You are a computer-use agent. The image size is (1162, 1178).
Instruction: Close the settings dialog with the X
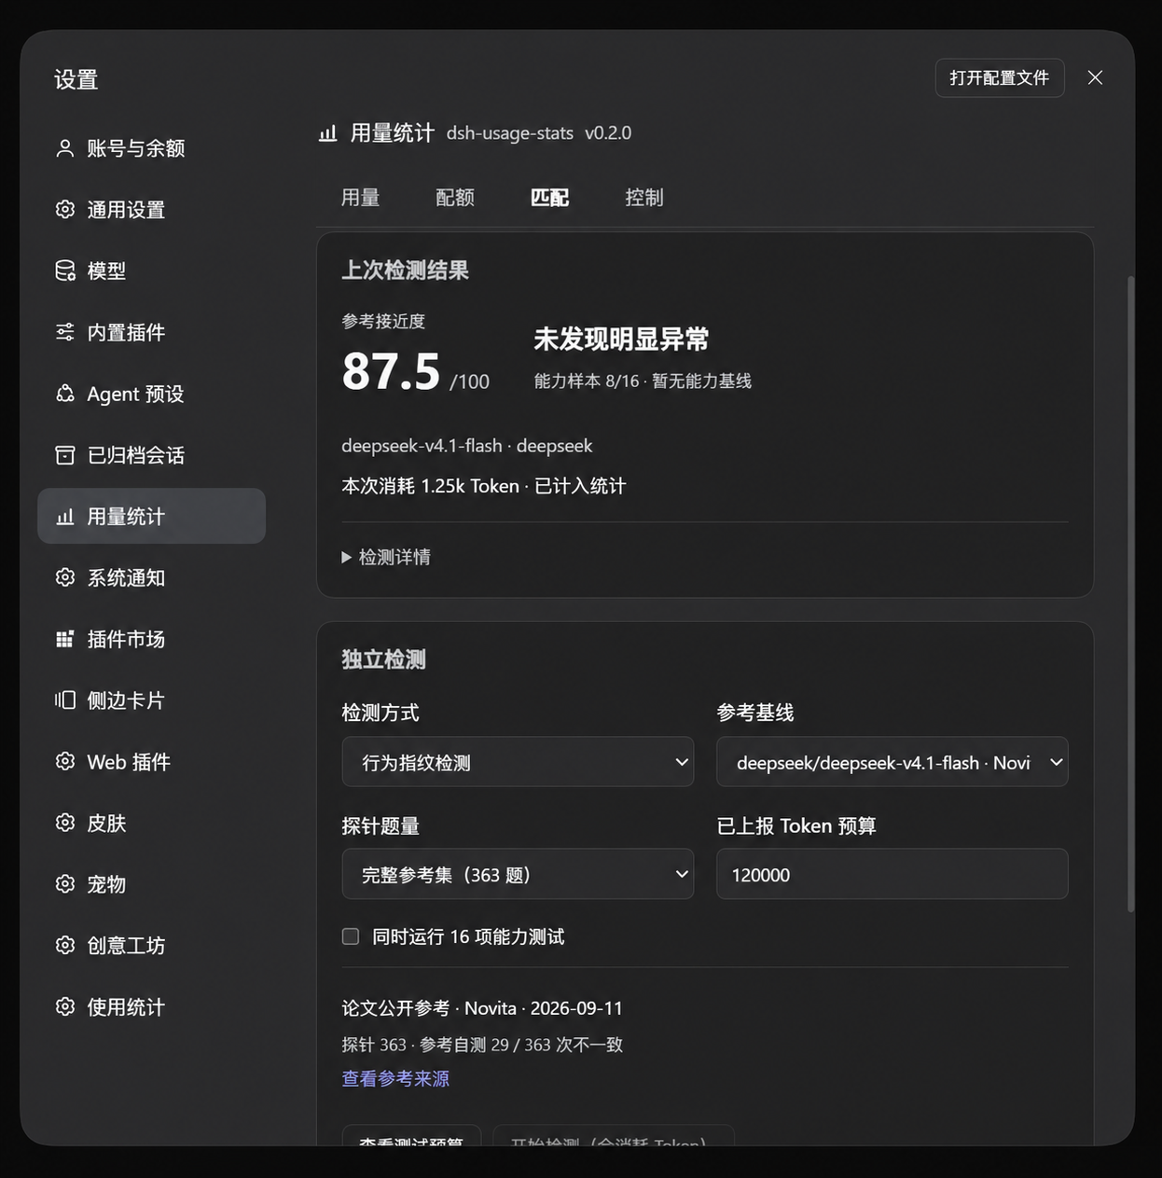tap(1095, 77)
